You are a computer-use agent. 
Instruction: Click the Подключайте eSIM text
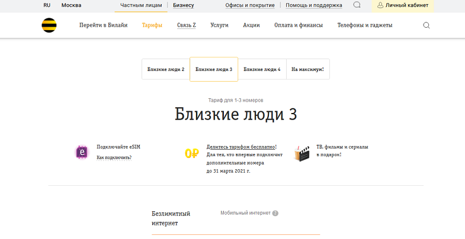pos(118,147)
